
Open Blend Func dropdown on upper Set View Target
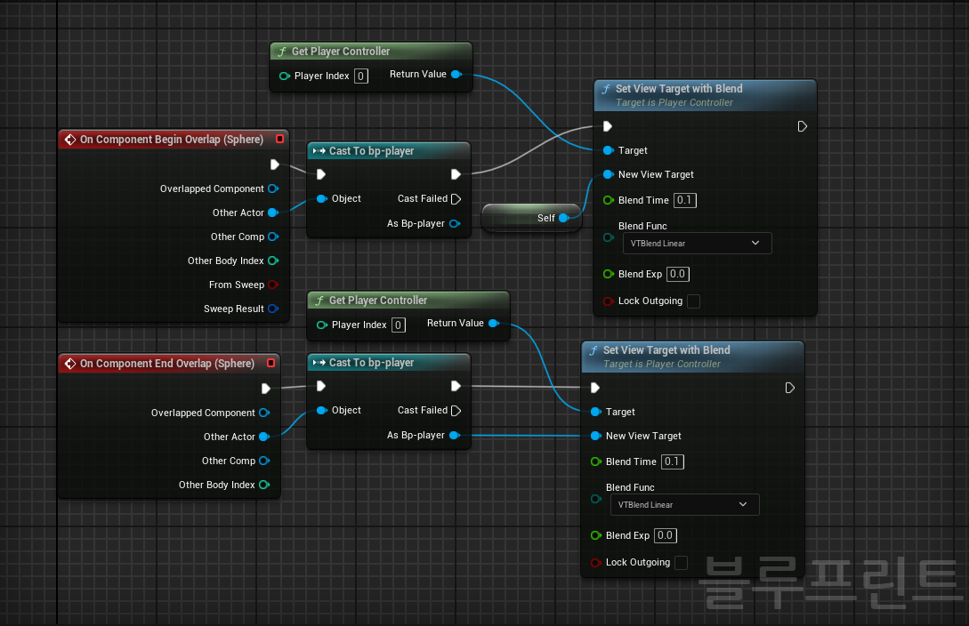pyautogui.click(x=697, y=244)
